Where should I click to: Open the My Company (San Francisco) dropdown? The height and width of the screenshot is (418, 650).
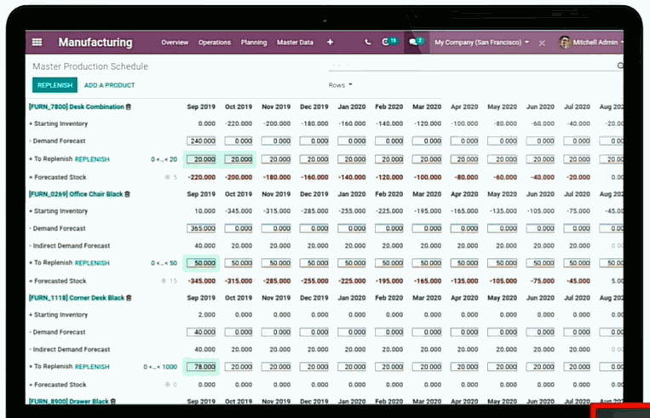(481, 43)
